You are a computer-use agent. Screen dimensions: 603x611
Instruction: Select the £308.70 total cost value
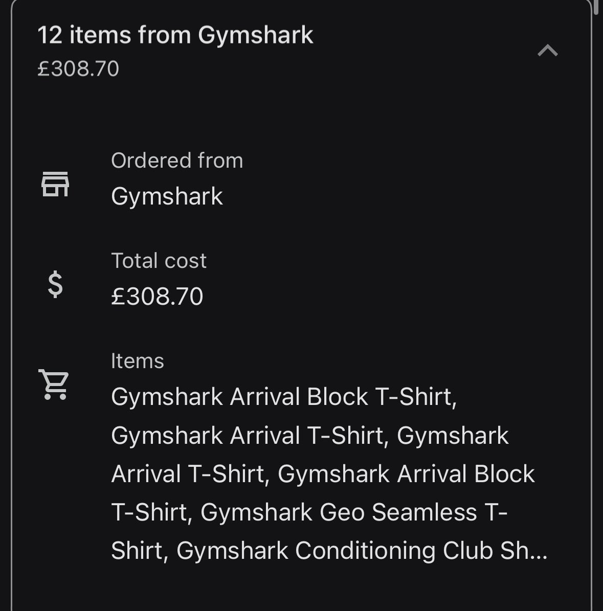157,297
